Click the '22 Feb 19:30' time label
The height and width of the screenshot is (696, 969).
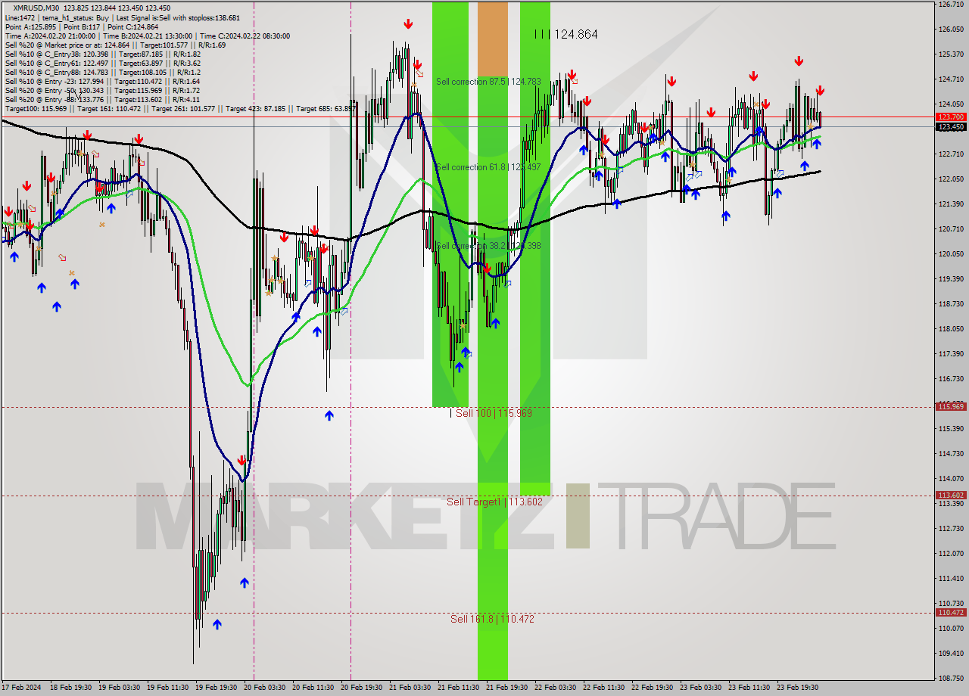click(652, 688)
